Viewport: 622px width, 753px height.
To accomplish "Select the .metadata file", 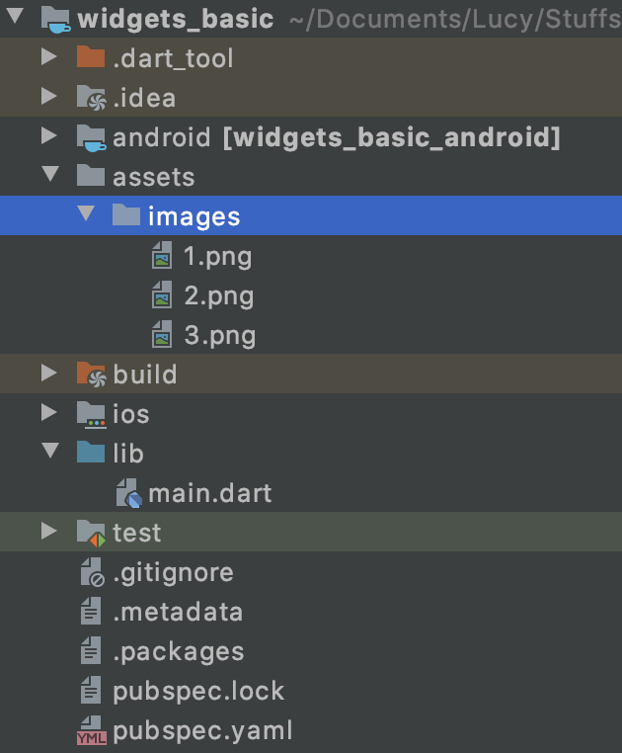I will (x=178, y=612).
